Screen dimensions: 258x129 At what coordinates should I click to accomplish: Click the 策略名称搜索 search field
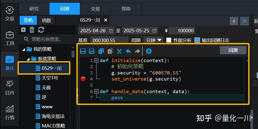pyautogui.click(x=48, y=39)
